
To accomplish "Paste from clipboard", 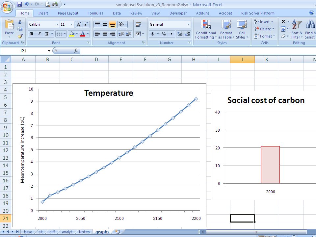I will pos(9,29).
